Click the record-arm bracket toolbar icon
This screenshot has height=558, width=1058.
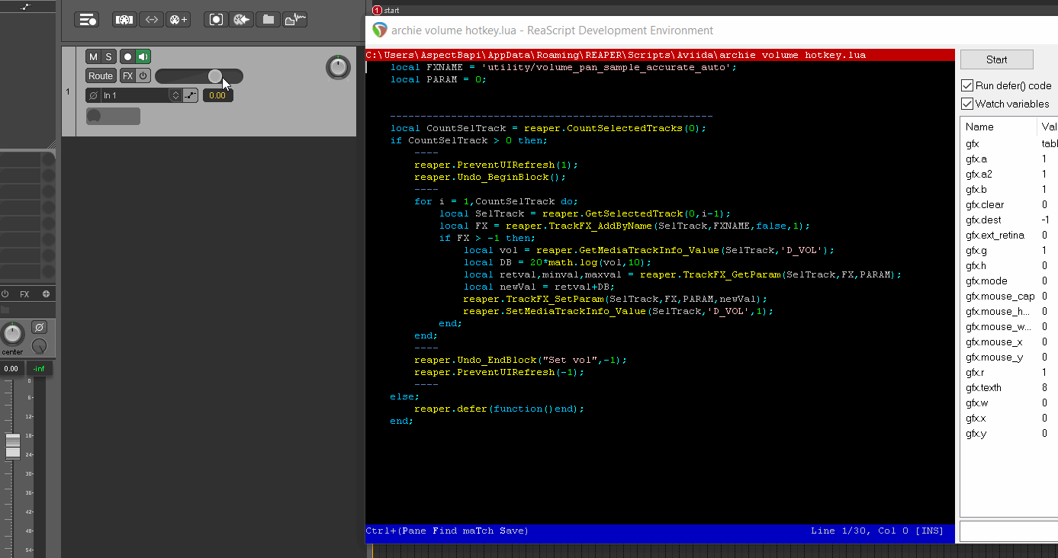point(216,20)
